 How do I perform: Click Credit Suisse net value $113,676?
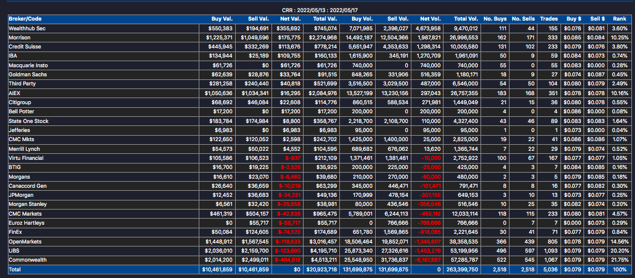pos(290,47)
